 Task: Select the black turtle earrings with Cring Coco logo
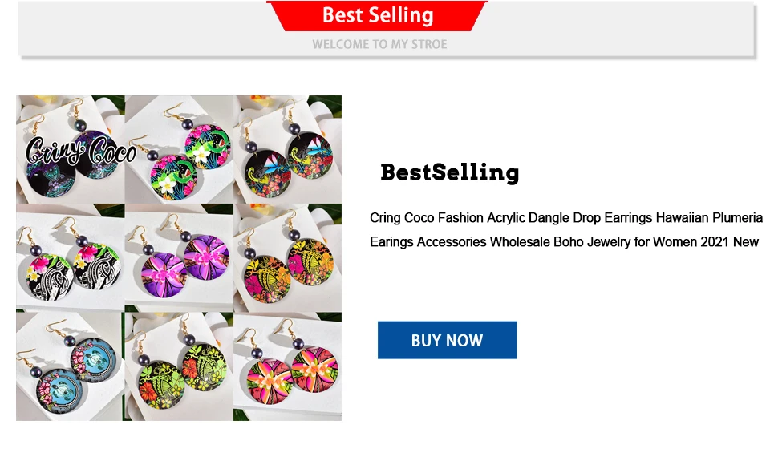[71, 149]
